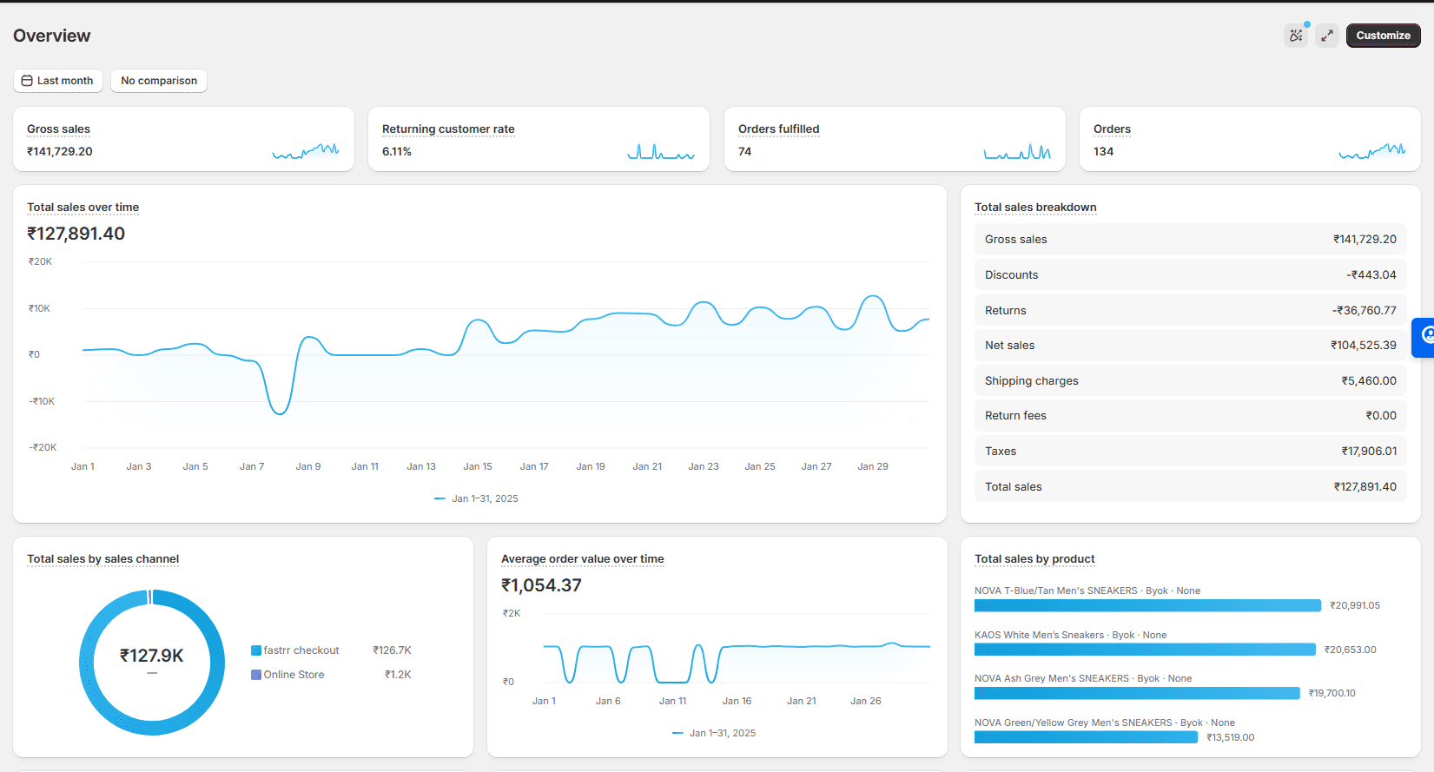Click the calendar icon in Last month
The image size is (1434, 772).
(x=27, y=81)
